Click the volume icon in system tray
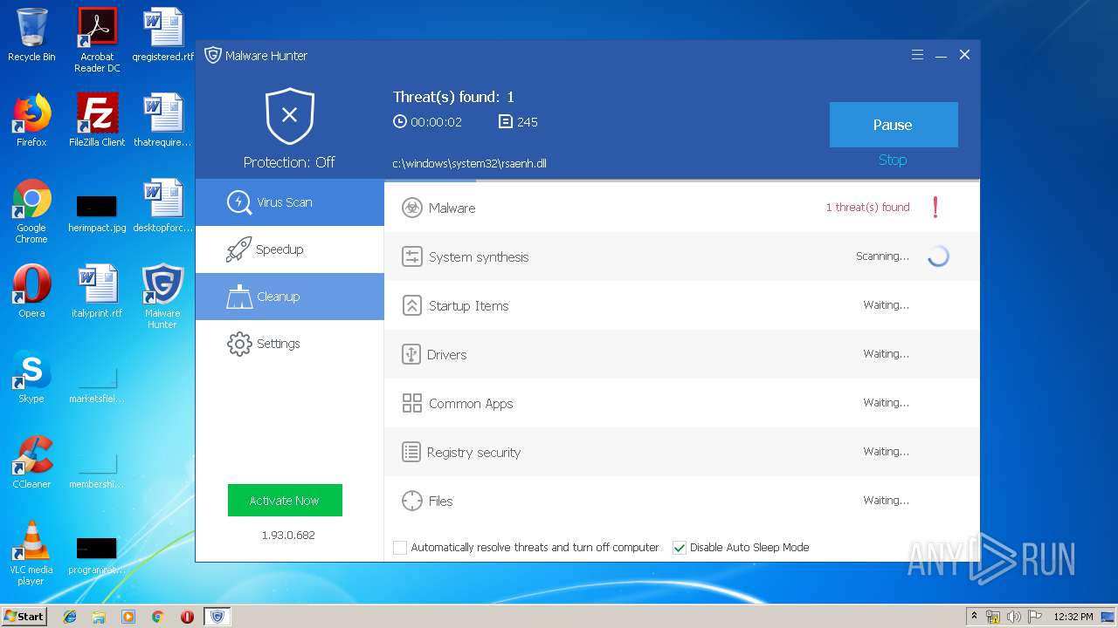 click(1013, 617)
